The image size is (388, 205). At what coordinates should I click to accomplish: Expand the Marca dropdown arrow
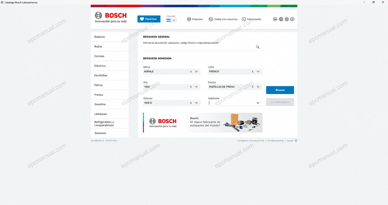[x=196, y=72]
